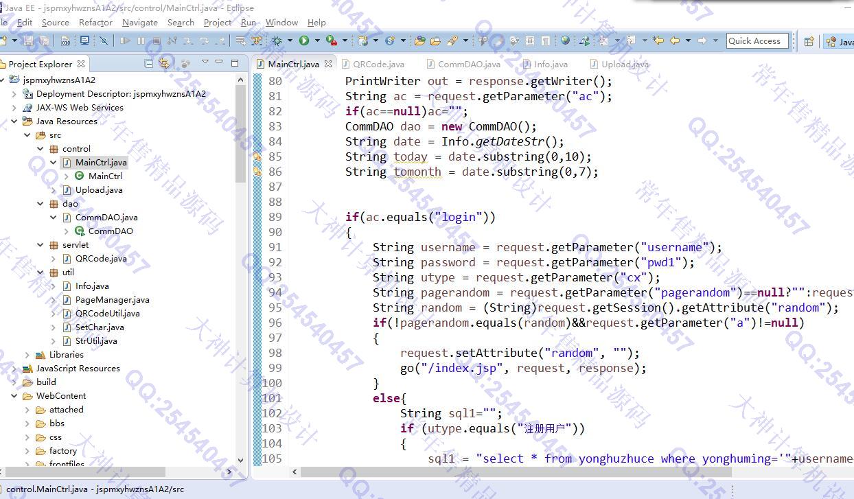Toggle Link with Editor in Project Explorer
This screenshot has width=854, height=499.
click(164, 63)
